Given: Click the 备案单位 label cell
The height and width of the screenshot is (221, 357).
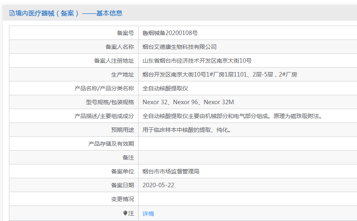Looking at the screenshot, I should (74, 171).
